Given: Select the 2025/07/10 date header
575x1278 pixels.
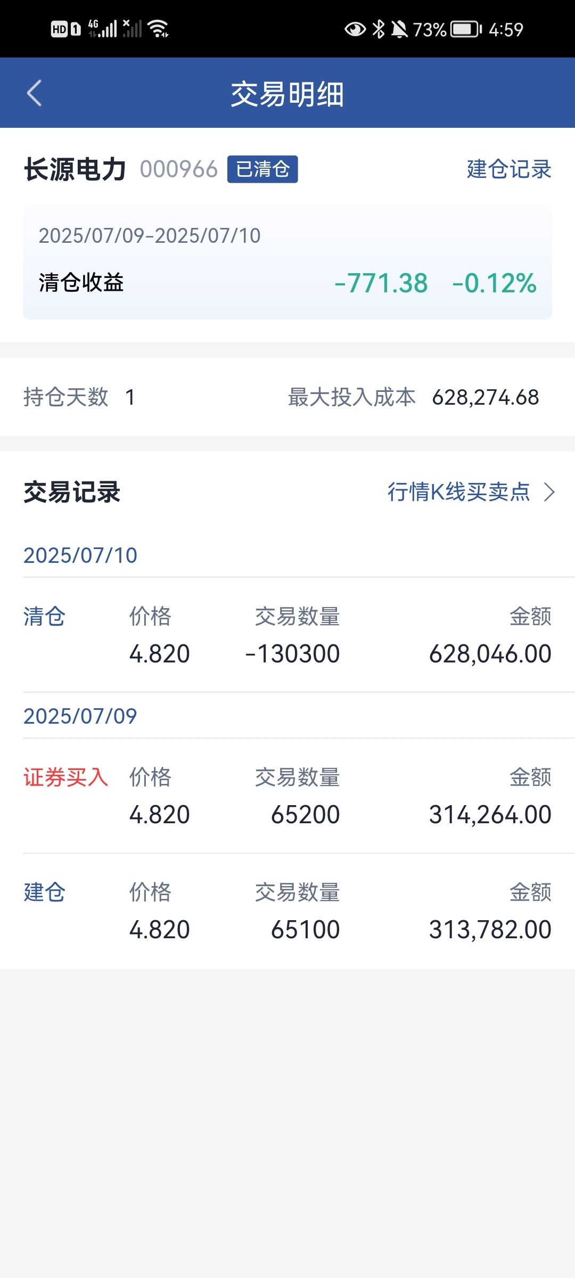Looking at the screenshot, I should click(80, 555).
